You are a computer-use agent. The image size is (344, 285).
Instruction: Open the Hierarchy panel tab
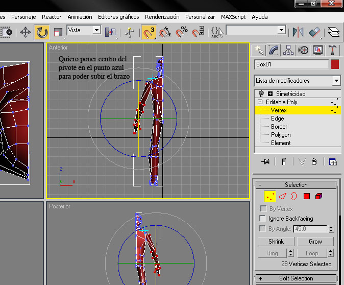(288, 50)
